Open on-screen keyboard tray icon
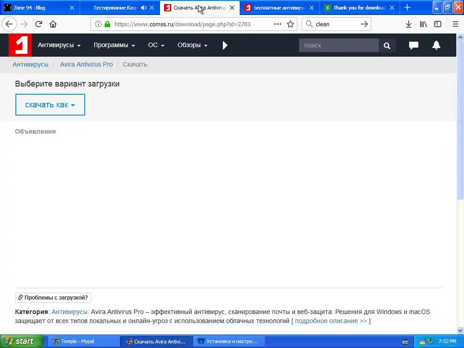 point(405,342)
